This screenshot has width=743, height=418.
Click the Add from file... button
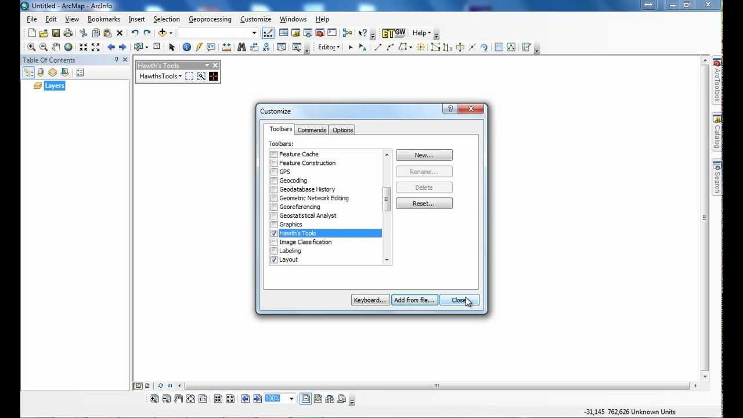(414, 300)
